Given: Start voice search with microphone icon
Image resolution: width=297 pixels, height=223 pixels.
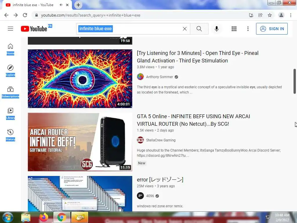Looking at the screenshot, I should coord(216,29).
